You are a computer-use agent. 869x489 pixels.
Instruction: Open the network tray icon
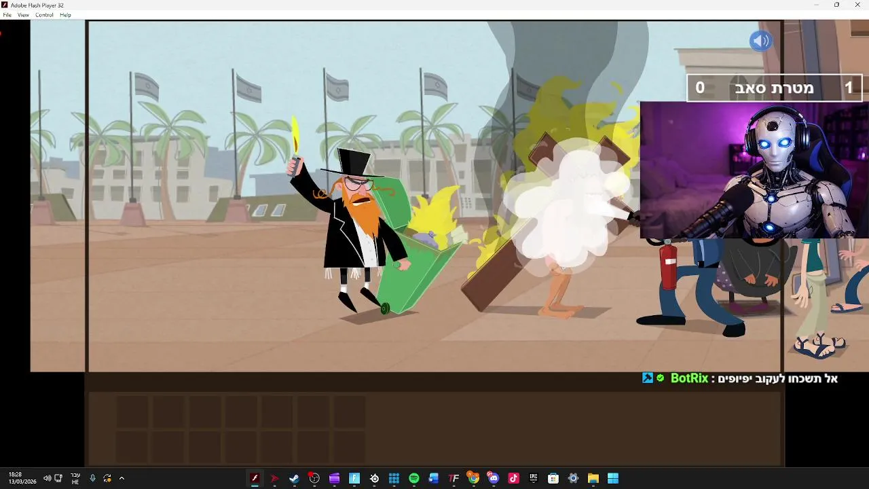pyautogui.click(x=58, y=478)
